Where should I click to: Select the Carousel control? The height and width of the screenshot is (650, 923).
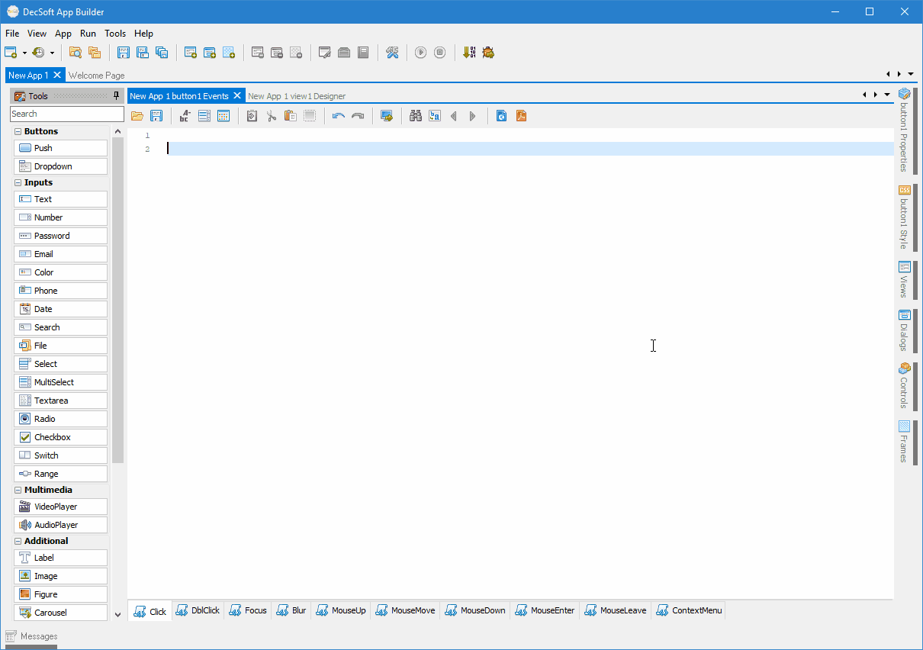point(60,613)
